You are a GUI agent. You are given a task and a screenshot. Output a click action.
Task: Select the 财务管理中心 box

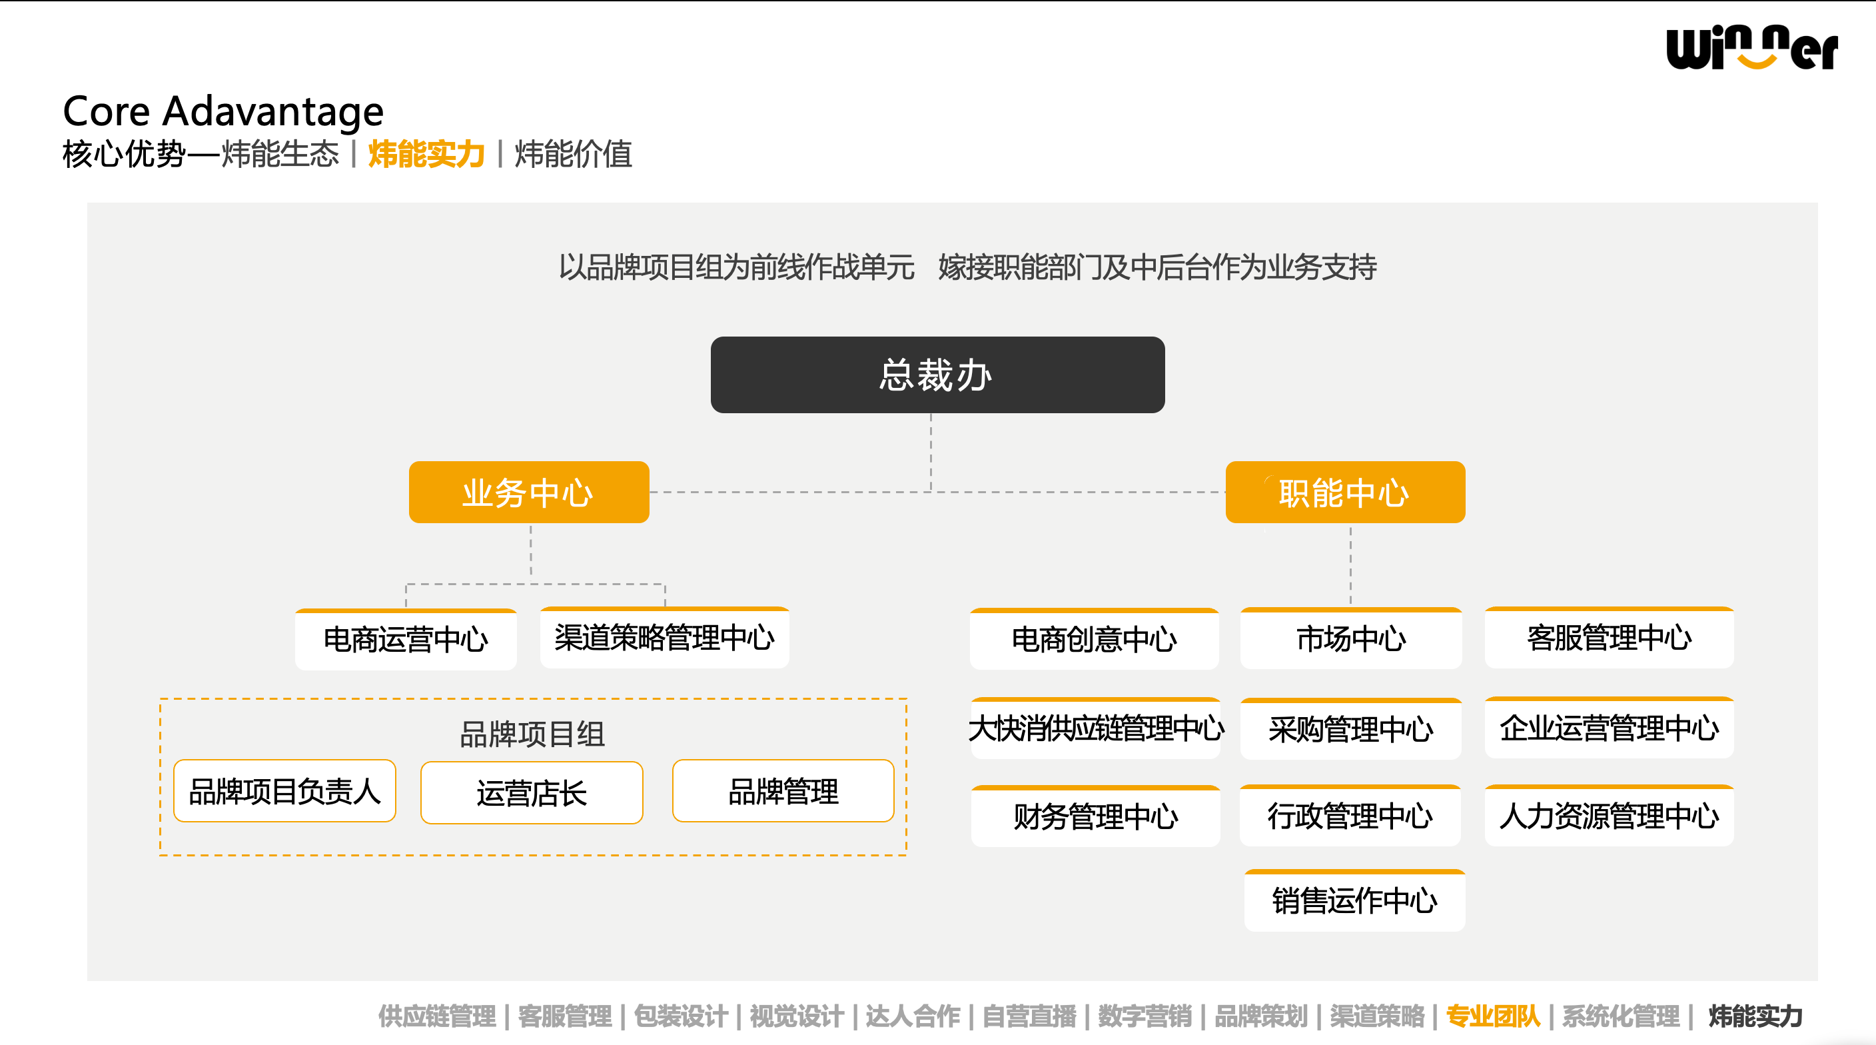coord(1095,816)
